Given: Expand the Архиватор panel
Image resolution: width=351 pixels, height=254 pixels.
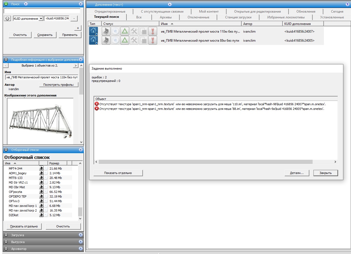Looking at the screenshot, I should point(81,249).
